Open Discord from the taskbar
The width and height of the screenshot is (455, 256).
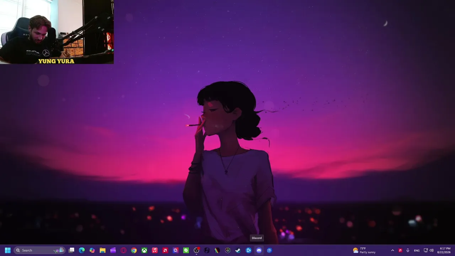pyautogui.click(x=259, y=250)
